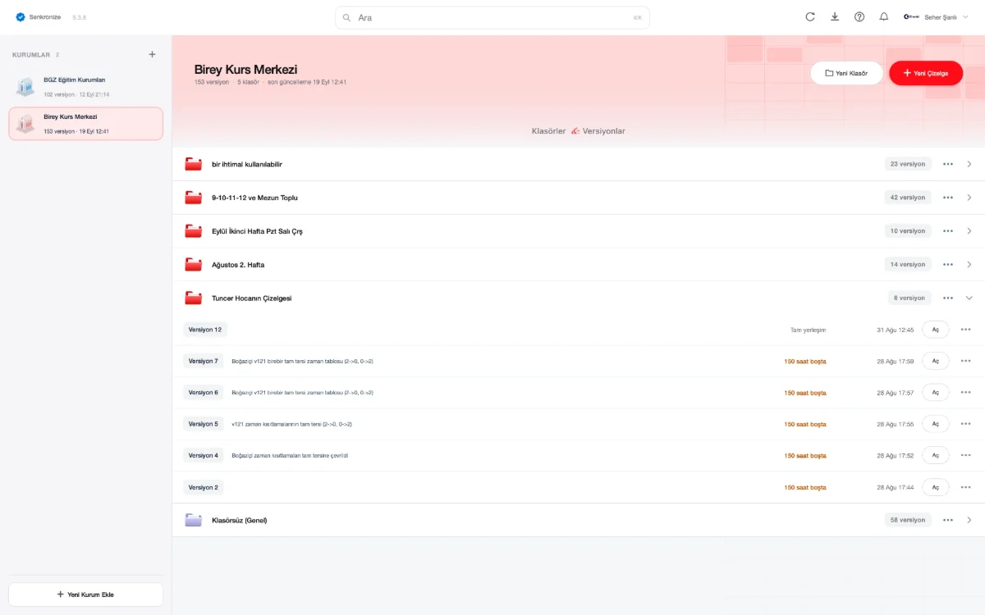
Task: Switch to the Klasörler view
Action: [x=548, y=131]
